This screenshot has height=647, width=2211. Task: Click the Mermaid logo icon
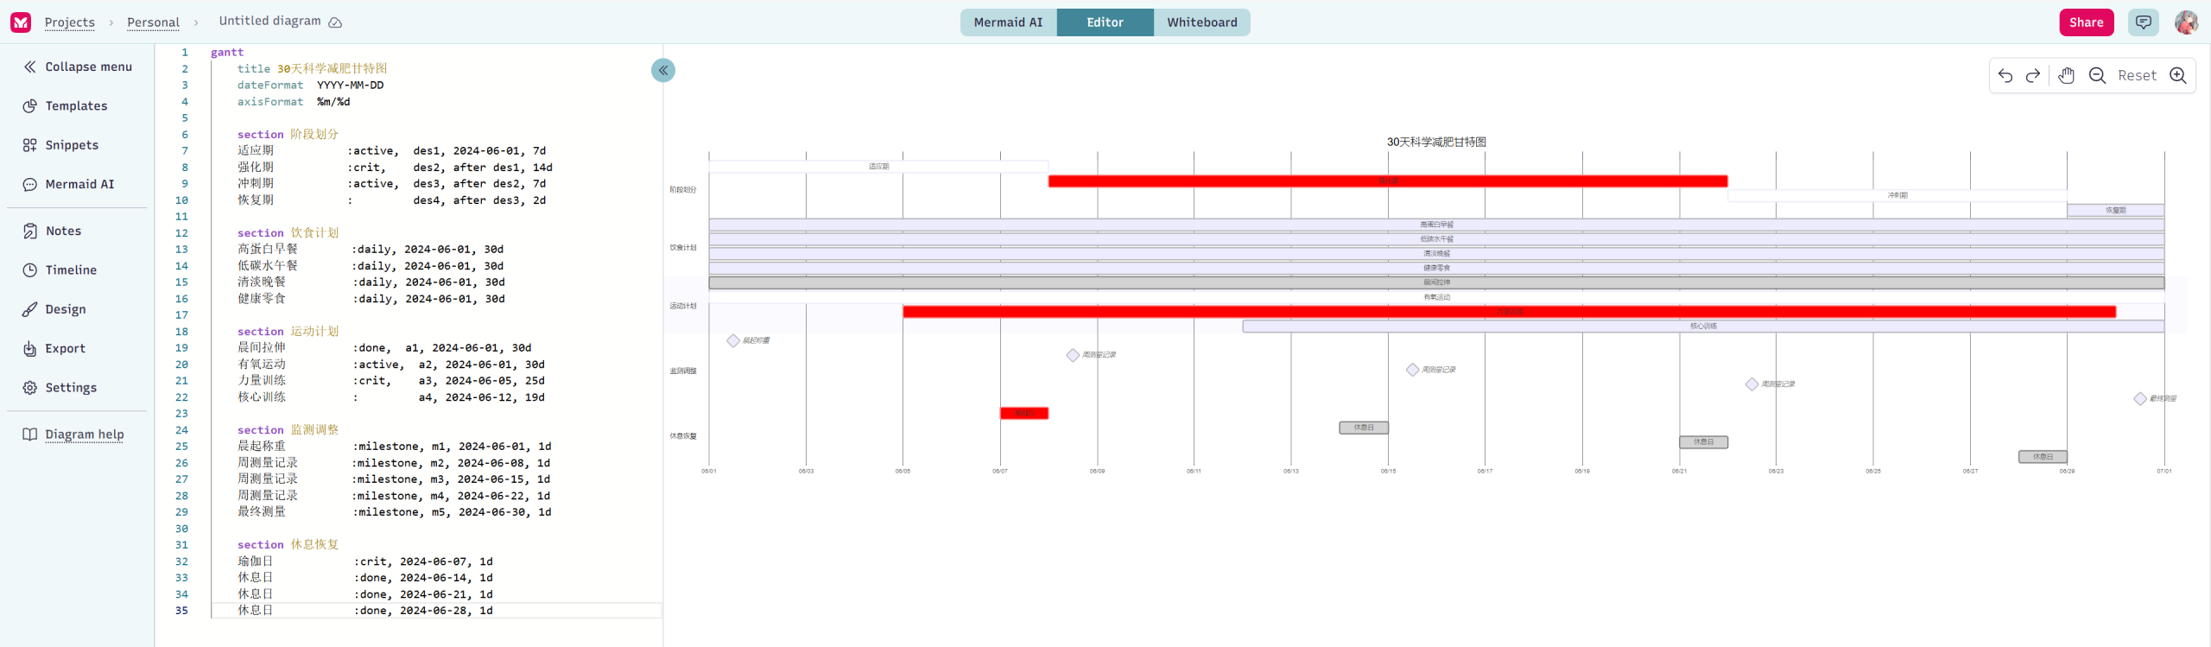pos(21,22)
